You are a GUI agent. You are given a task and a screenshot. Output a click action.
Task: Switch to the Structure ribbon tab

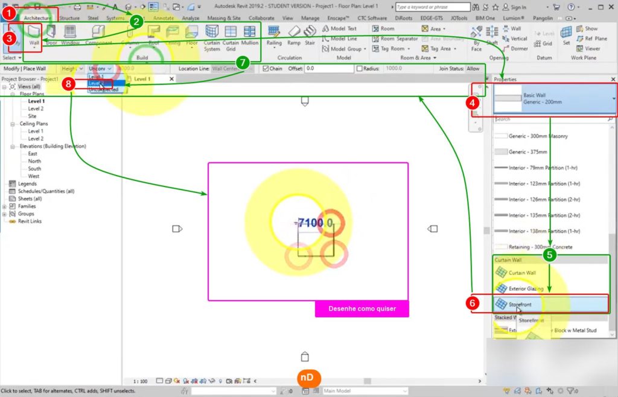69,18
